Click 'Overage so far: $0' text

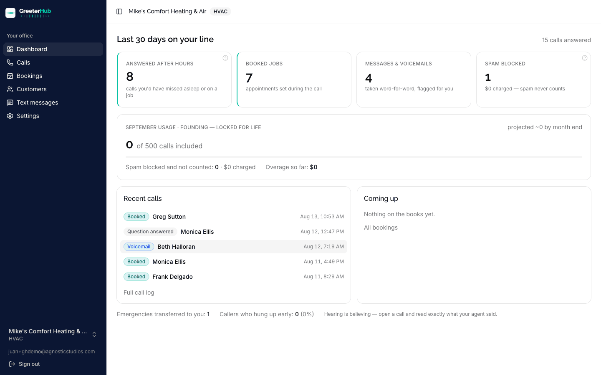click(x=291, y=167)
